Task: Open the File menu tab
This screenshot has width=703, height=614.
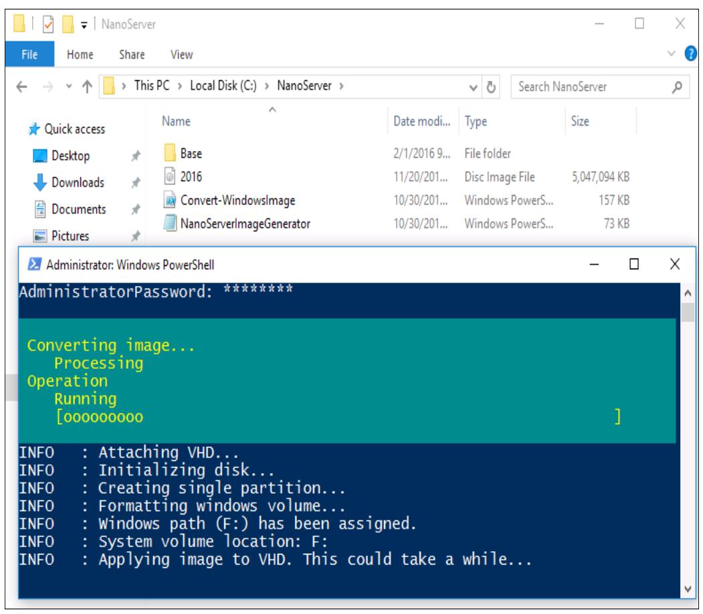Action: click(x=29, y=54)
